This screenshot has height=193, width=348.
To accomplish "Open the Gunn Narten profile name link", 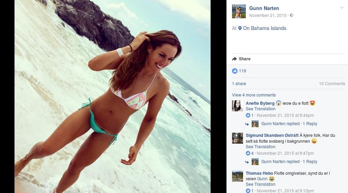I will point(264,8).
